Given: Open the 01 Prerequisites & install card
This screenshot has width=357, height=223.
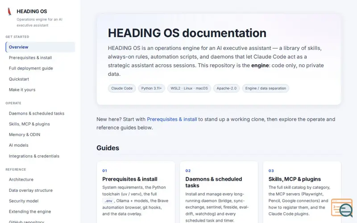Looking at the screenshot, I should pos(136,192).
